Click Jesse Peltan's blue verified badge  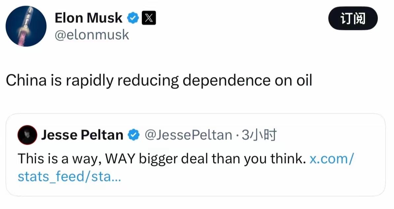click(133, 135)
